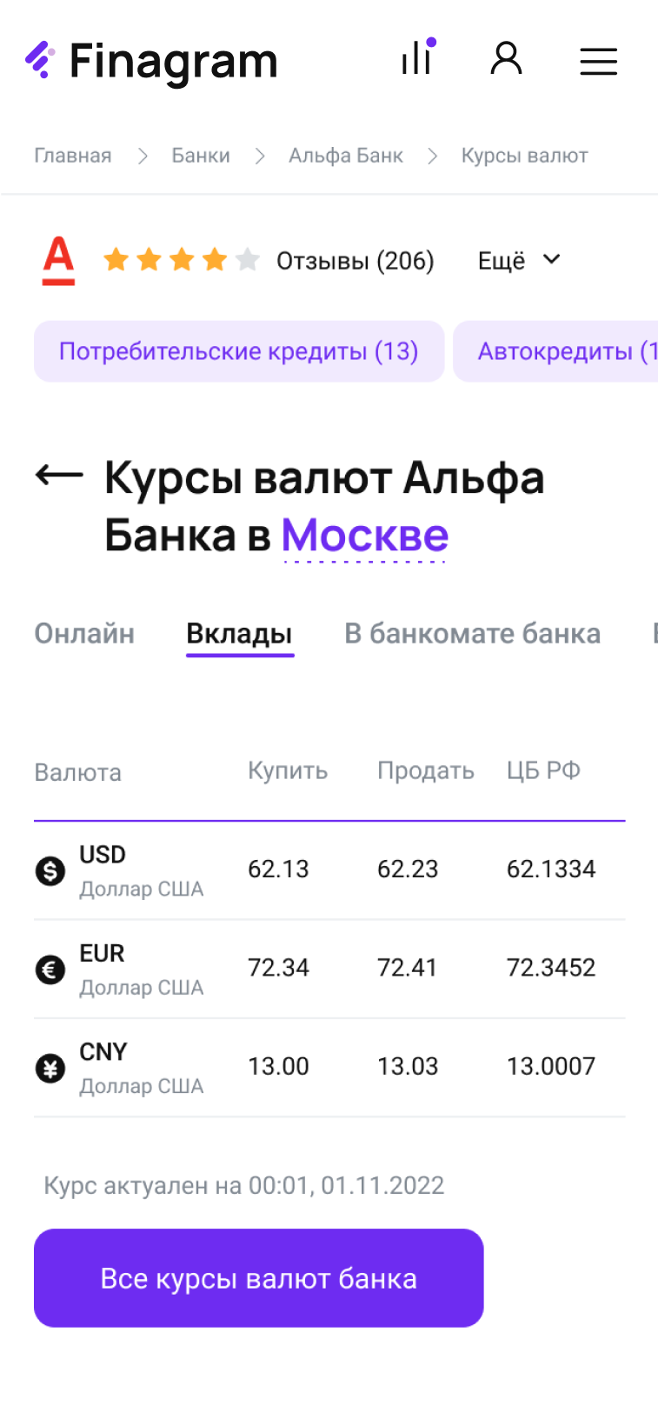Viewport: 658px width, 1426px height.
Task: Select the Вклады tab
Action: tap(239, 634)
